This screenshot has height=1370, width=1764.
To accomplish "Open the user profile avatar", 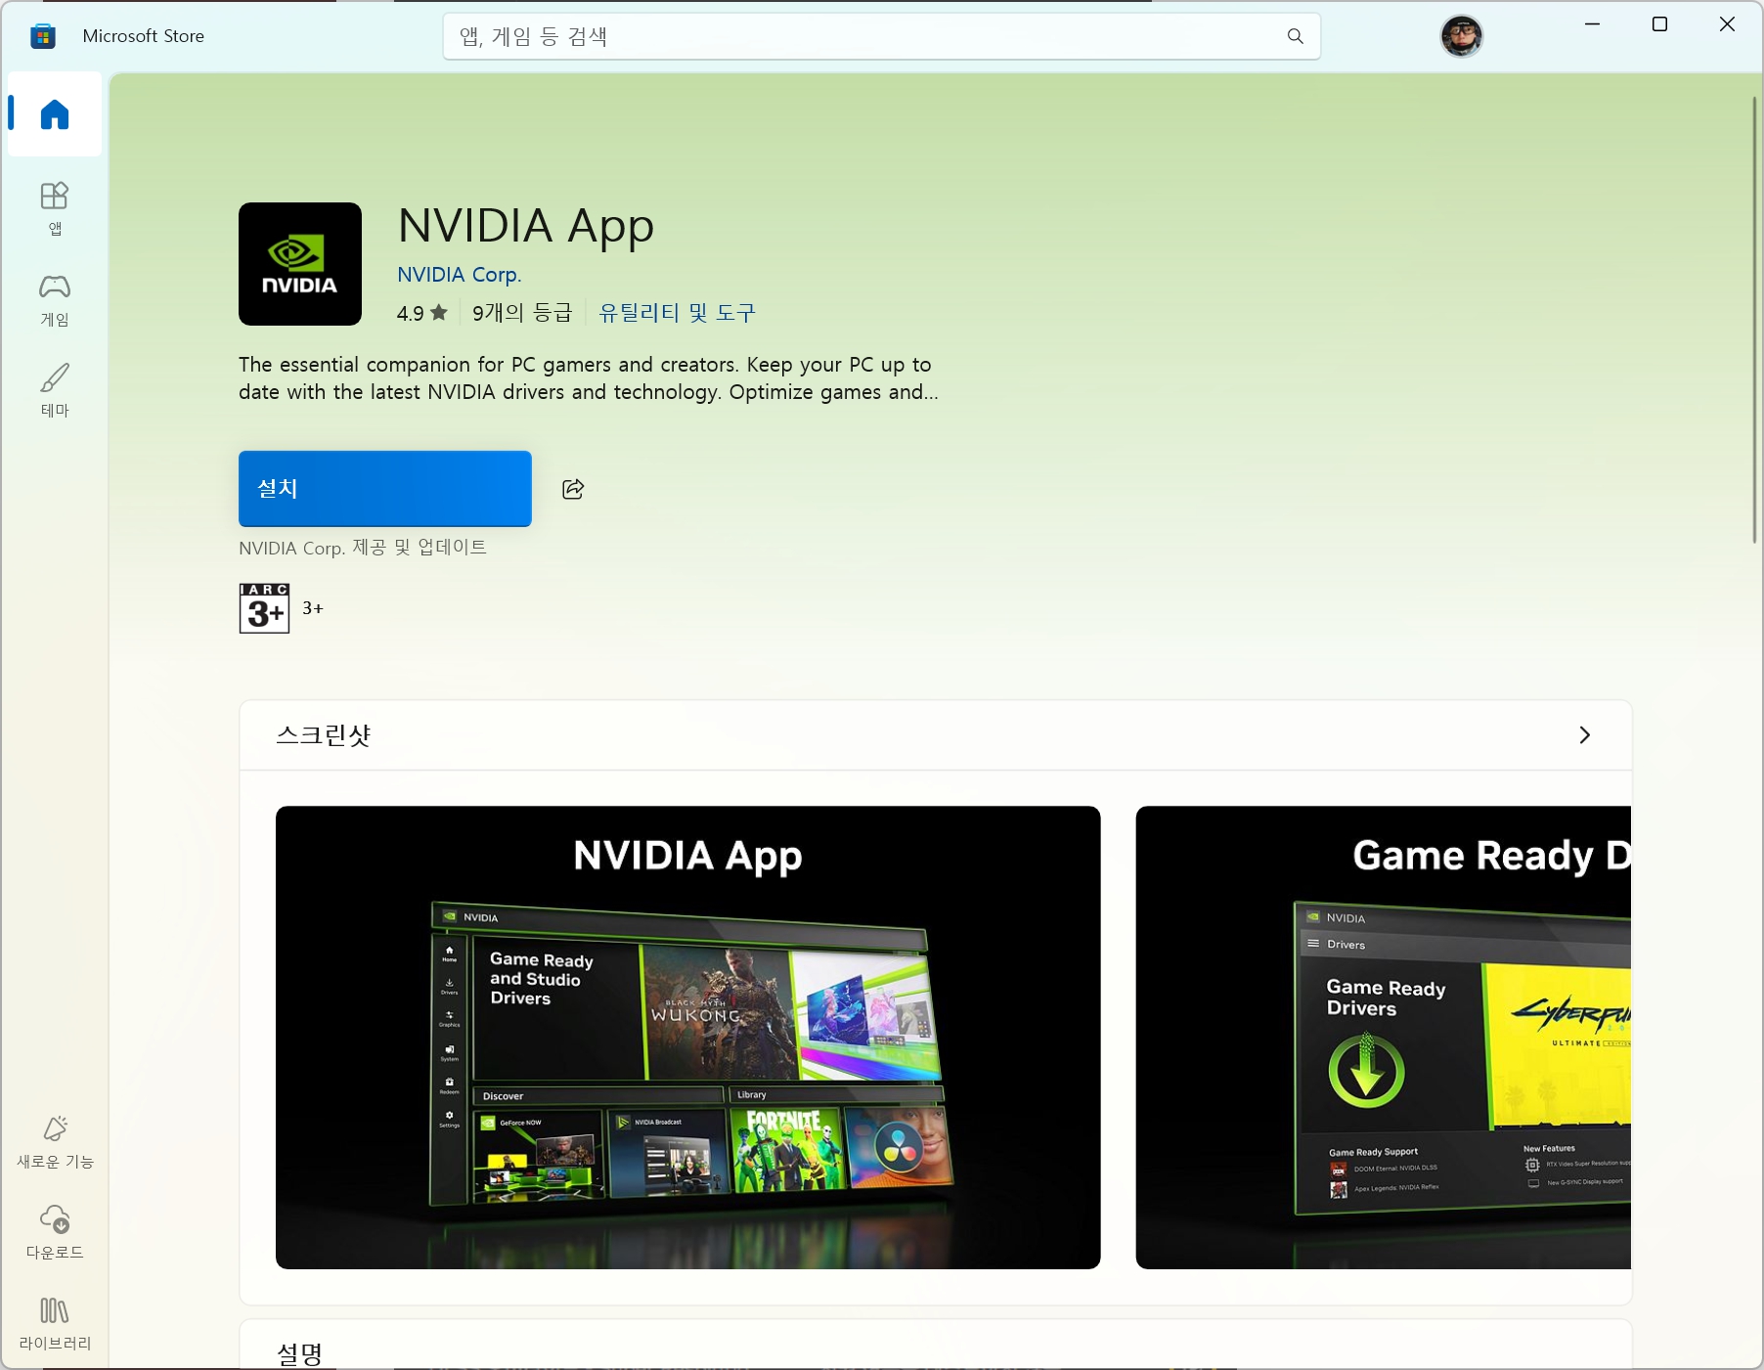I will pos(1462,36).
